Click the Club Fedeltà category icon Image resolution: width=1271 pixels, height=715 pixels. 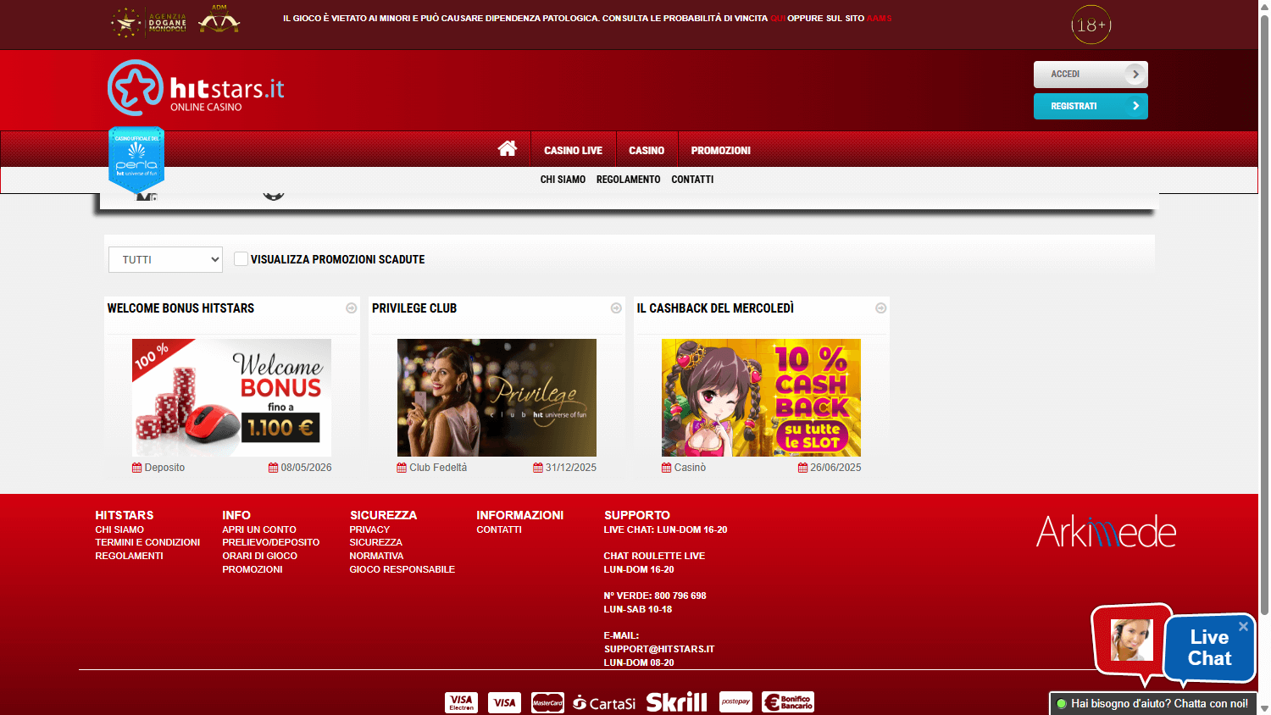[402, 468]
